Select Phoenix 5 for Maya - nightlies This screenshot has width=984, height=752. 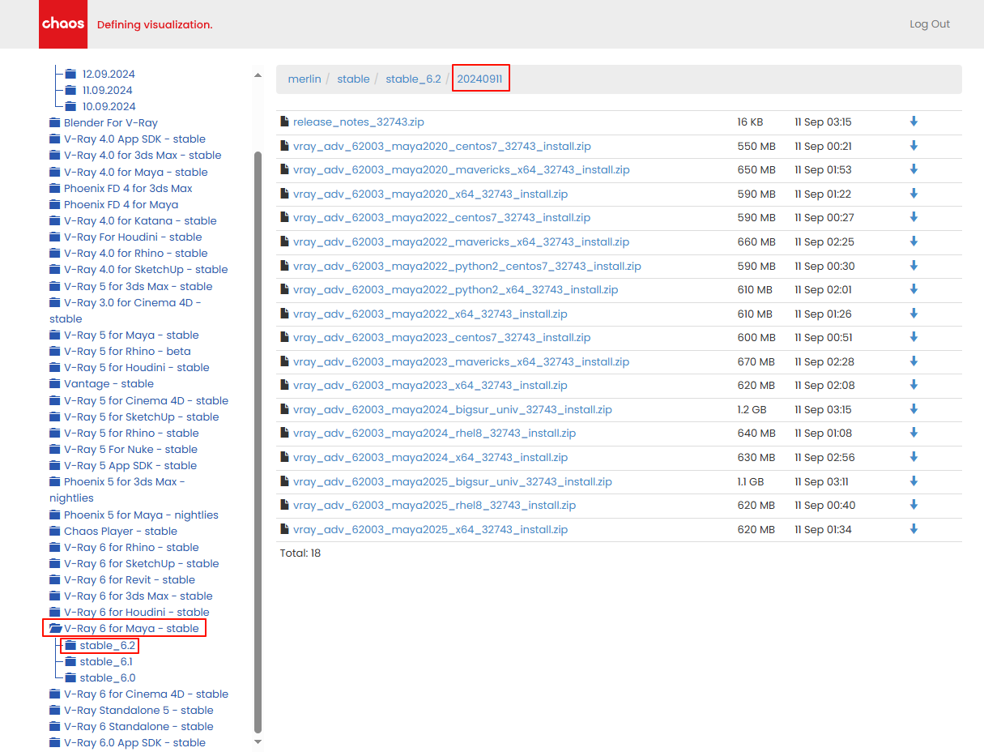(x=141, y=515)
